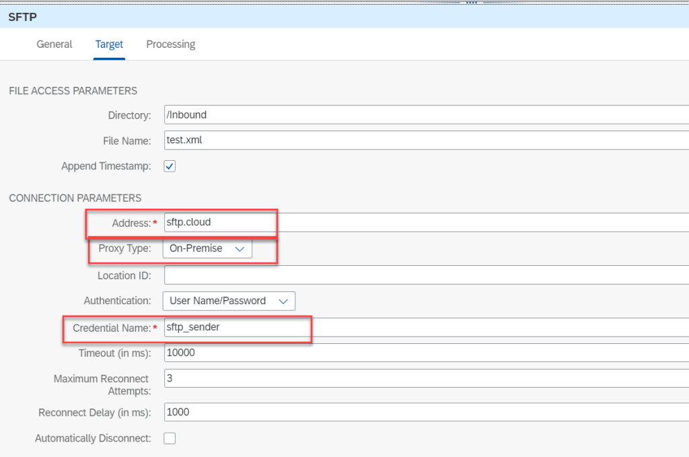Click the Credential Name label text
689x457 pixels.
coord(111,328)
